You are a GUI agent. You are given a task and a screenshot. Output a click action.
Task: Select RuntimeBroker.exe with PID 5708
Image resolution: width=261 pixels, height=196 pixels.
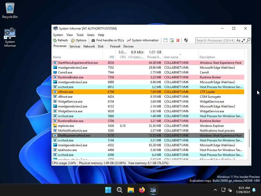click(x=148, y=121)
